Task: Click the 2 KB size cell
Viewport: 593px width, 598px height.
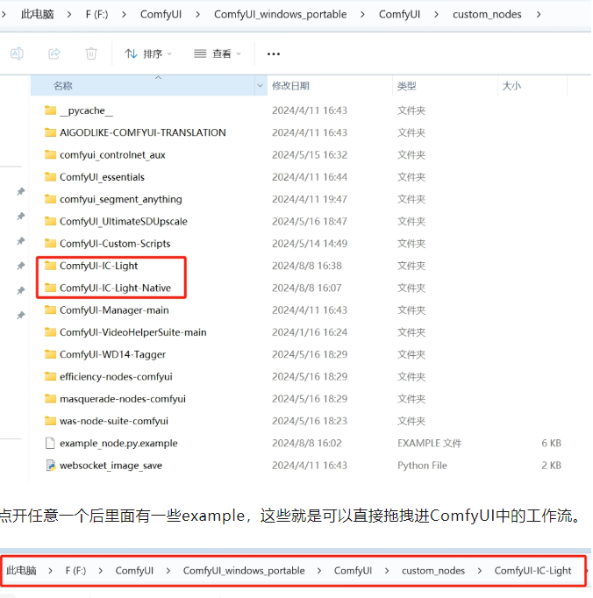Action: (551, 465)
